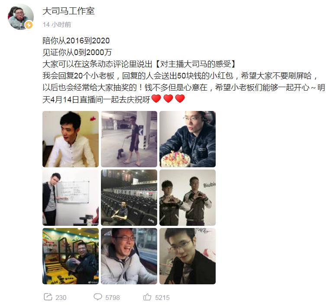Open the laughing man in car photo
The width and height of the screenshot is (330, 306).
pos(129,256)
